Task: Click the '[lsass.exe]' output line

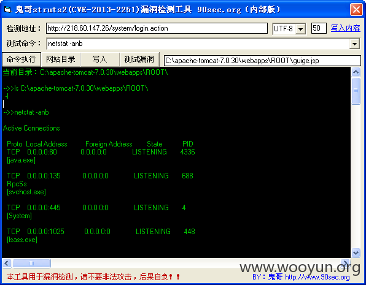Action: (x=22, y=240)
